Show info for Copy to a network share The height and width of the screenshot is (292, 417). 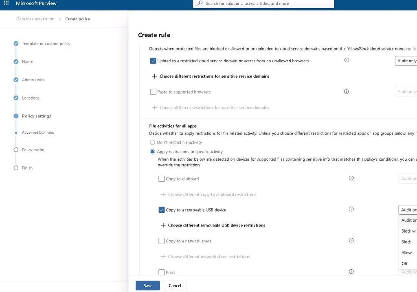click(351, 240)
